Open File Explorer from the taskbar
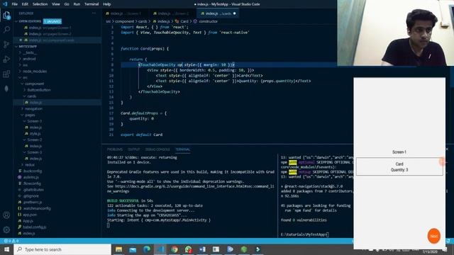 tap(118, 249)
